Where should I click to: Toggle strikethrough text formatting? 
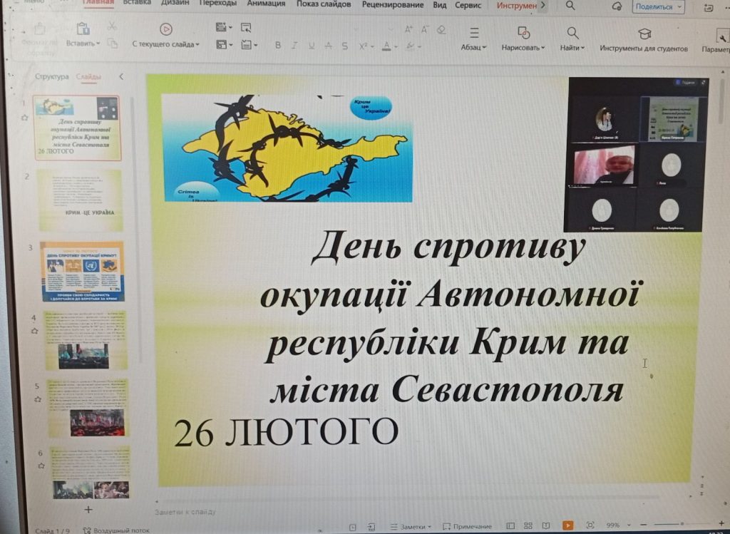pyautogui.click(x=328, y=46)
